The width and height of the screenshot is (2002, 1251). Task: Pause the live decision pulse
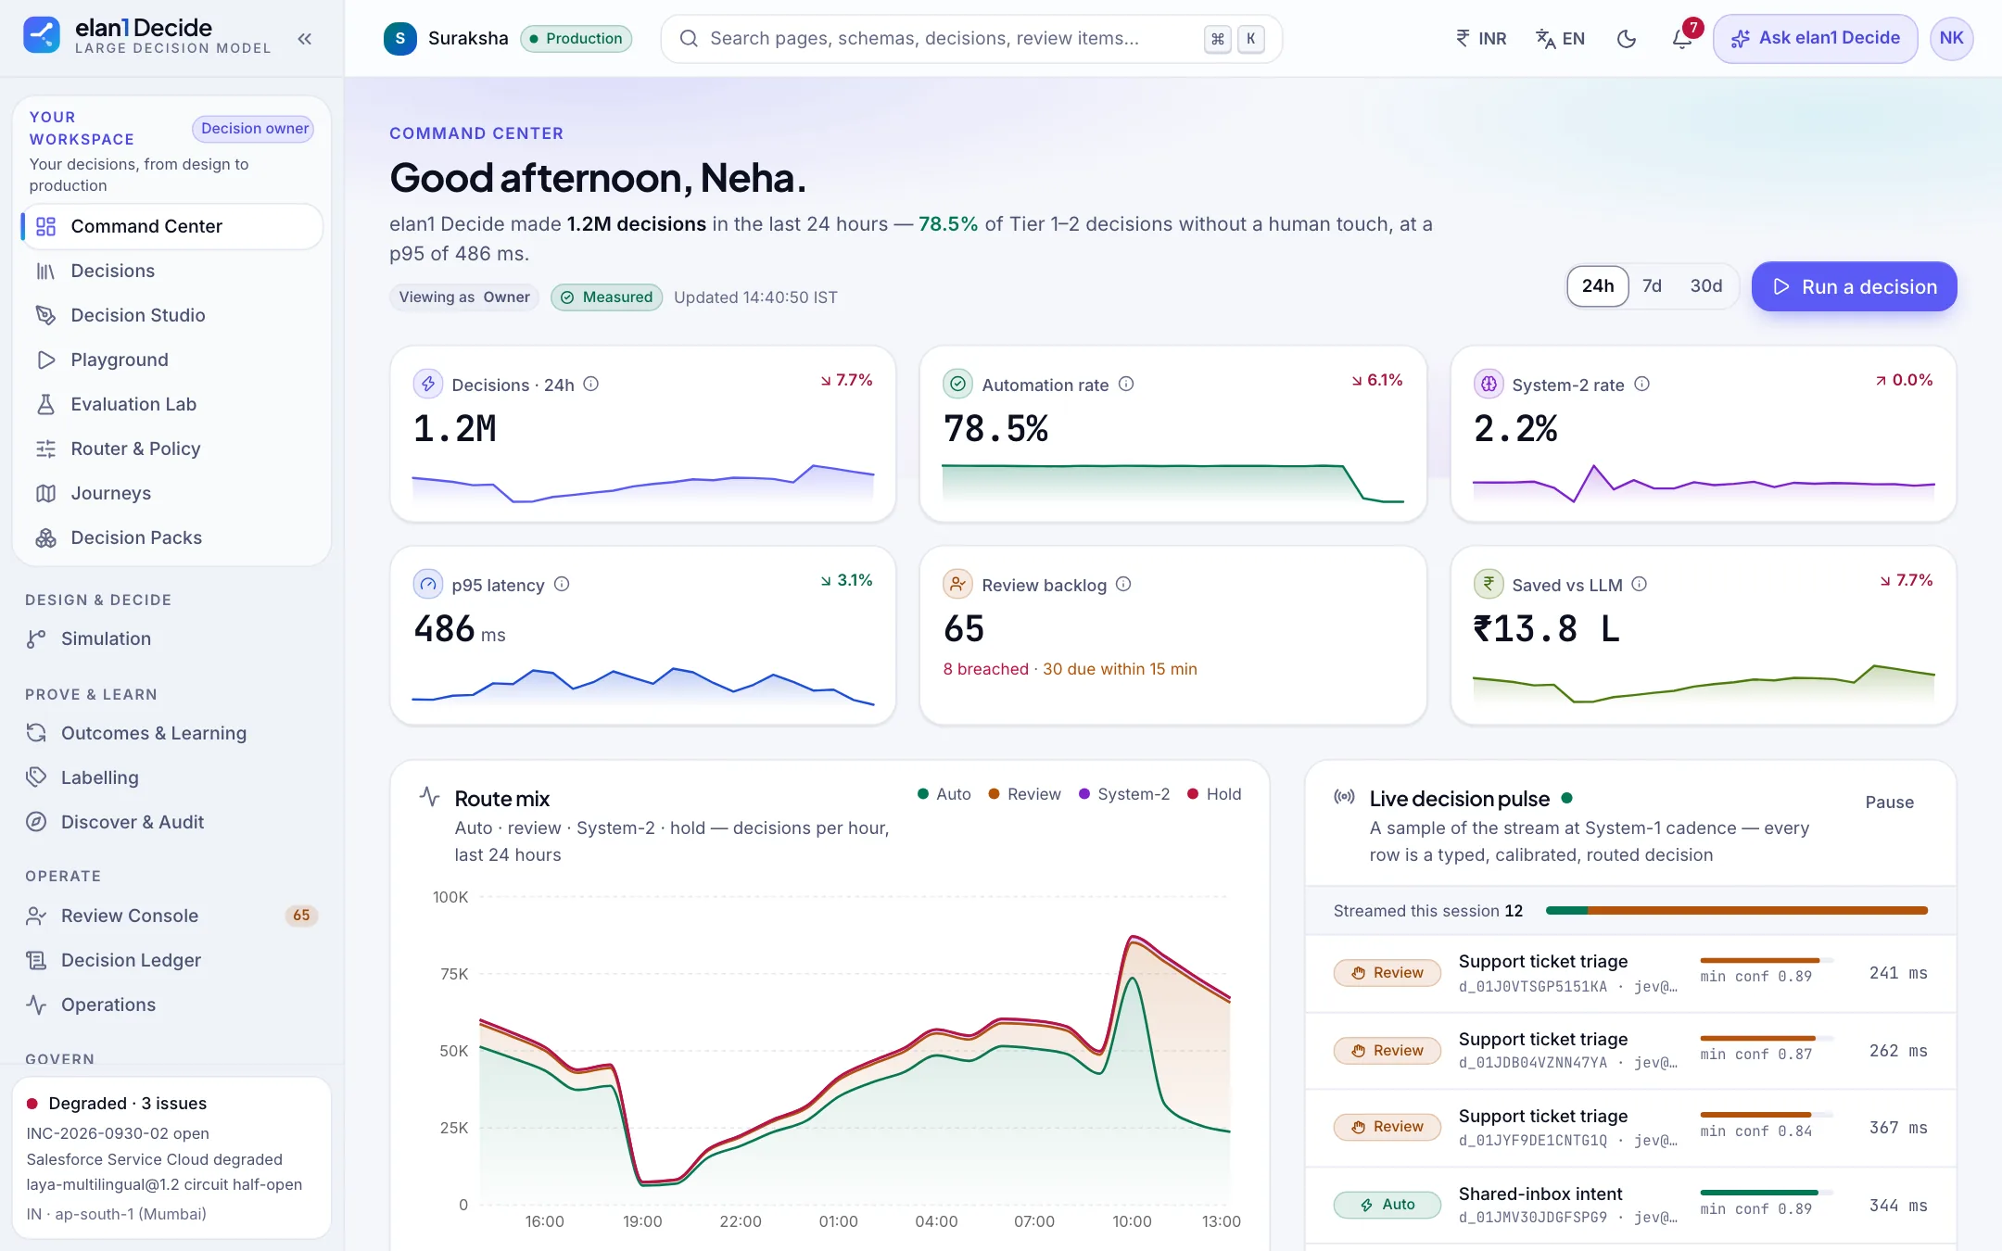pos(1889,802)
